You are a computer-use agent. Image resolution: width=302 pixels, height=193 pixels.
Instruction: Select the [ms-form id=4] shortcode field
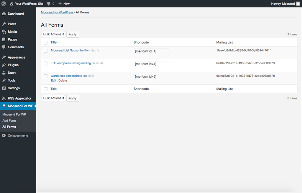(152, 64)
